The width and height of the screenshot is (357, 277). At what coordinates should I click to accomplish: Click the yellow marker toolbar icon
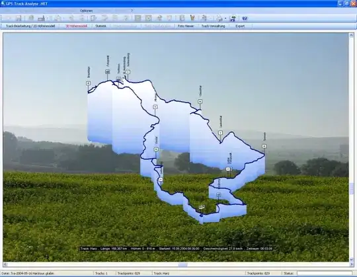192,19
